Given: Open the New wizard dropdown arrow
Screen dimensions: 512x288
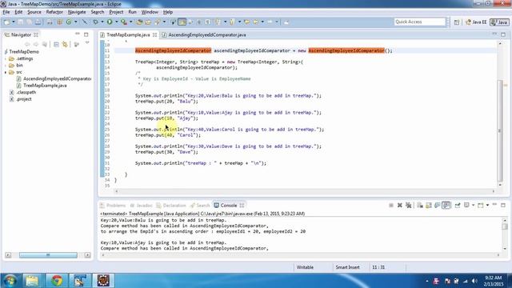Looking at the screenshot, I should pyautogui.click(x=14, y=22).
